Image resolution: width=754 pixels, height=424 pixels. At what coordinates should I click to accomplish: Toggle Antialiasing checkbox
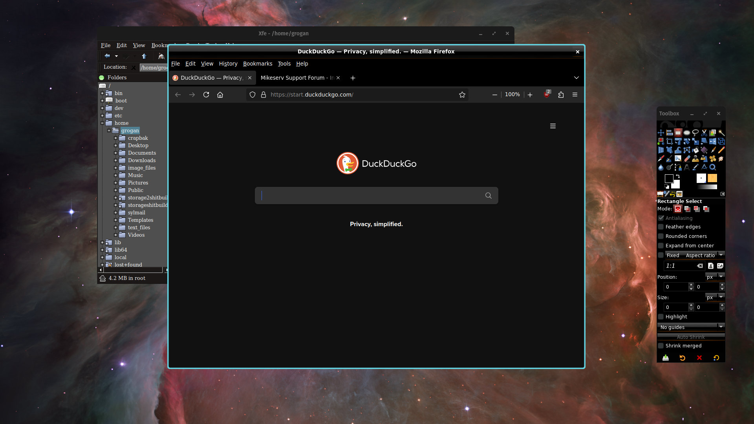click(661, 218)
